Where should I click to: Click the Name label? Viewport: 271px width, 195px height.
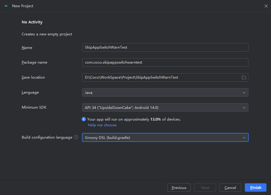pyautogui.click(x=27, y=47)
